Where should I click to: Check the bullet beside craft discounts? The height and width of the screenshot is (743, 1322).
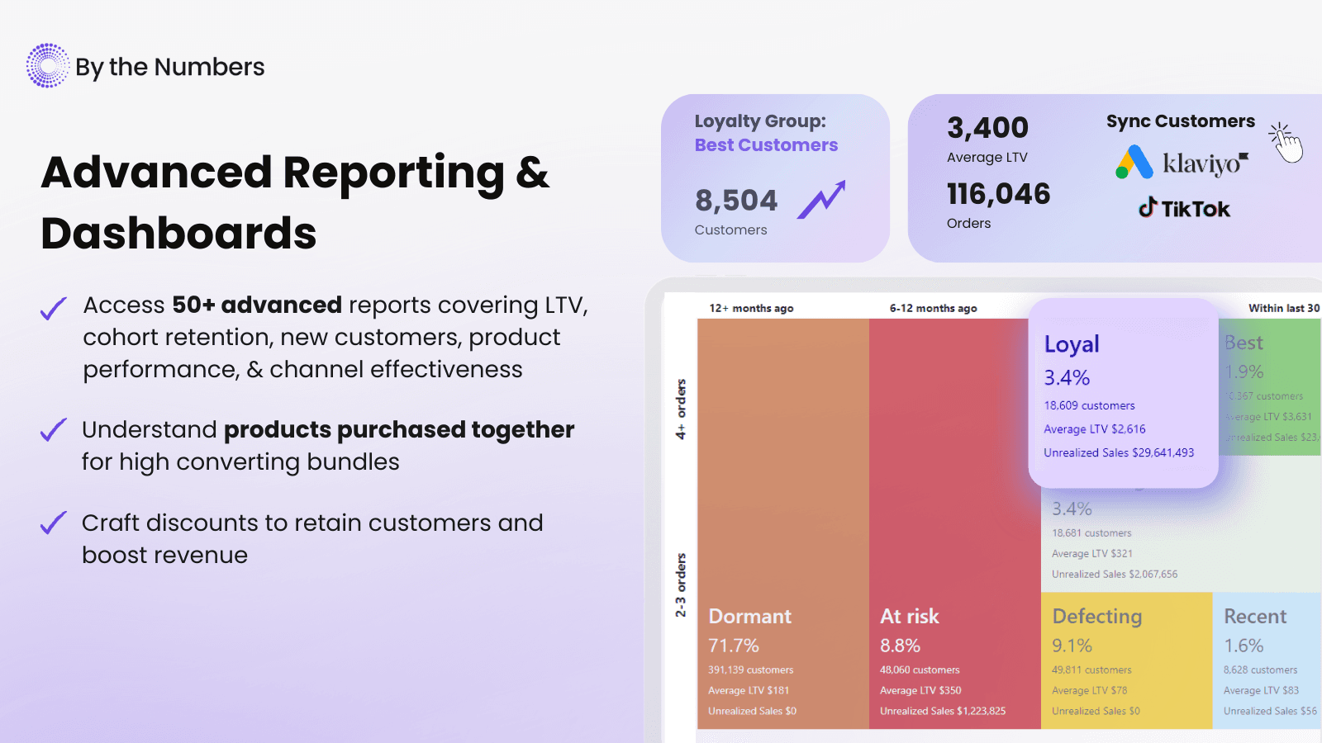coord(52,523)
